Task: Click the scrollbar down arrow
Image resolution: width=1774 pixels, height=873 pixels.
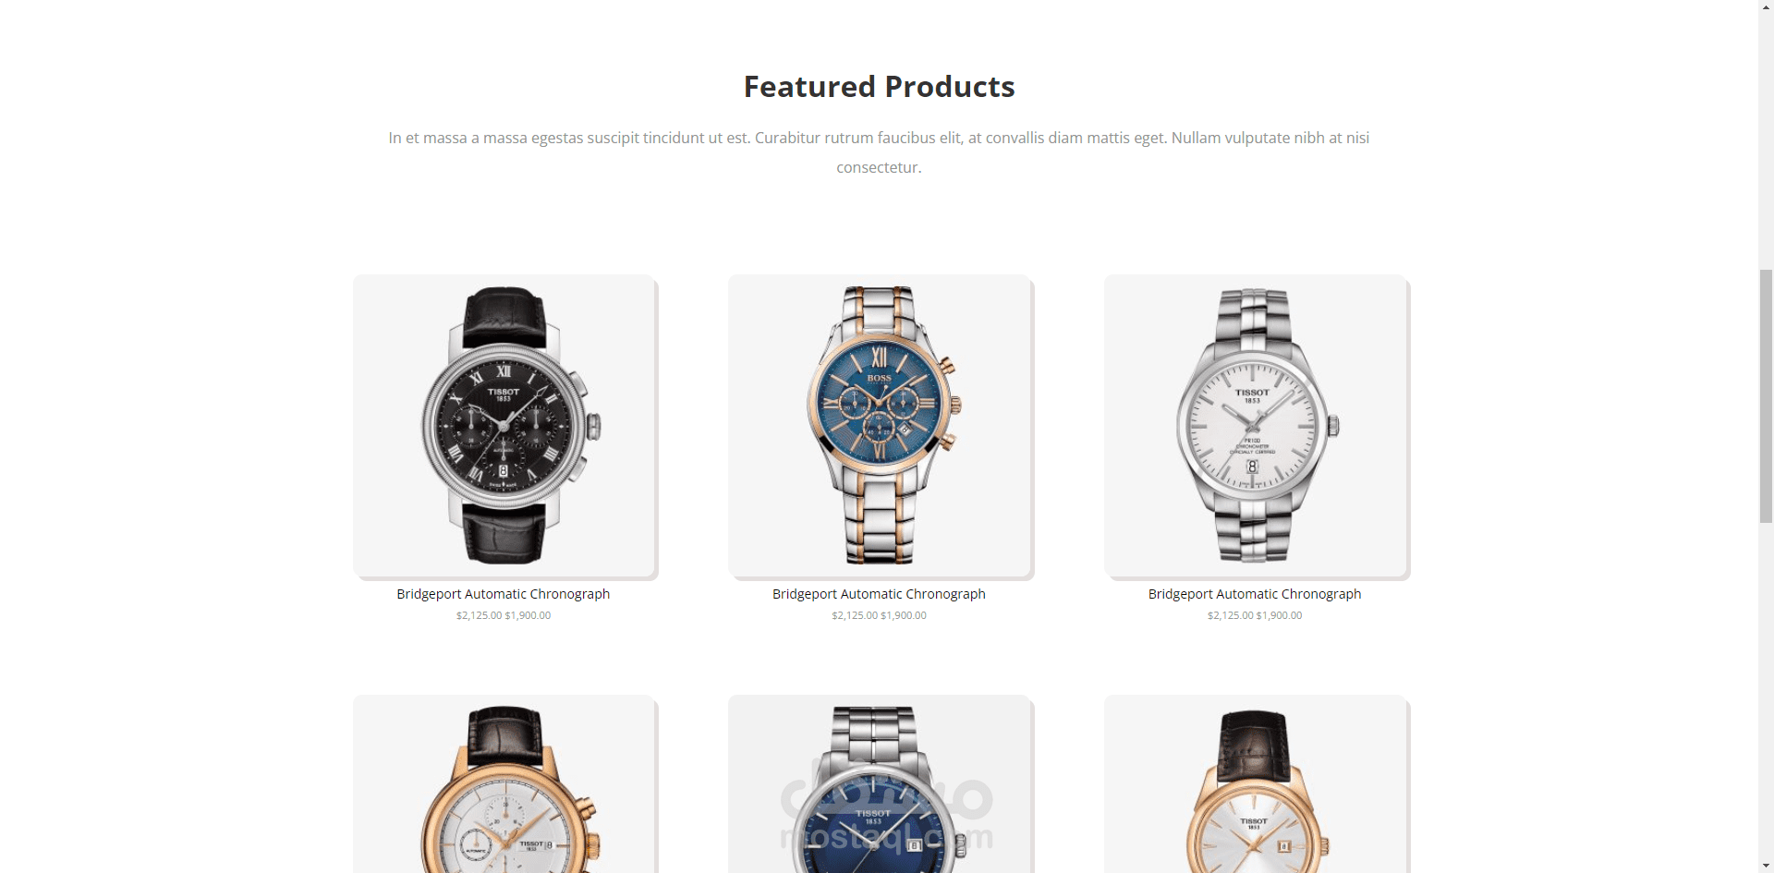Action: pyautogui.click(x=1766, y=866)
